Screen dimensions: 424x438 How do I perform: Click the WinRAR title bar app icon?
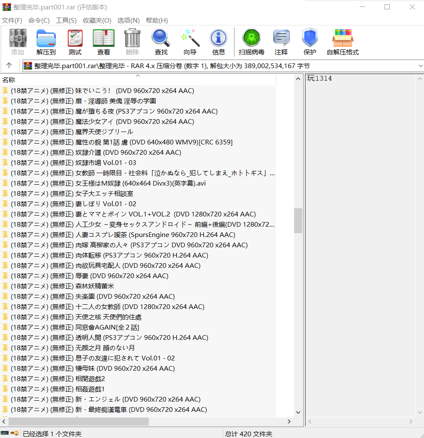[7, 7]
